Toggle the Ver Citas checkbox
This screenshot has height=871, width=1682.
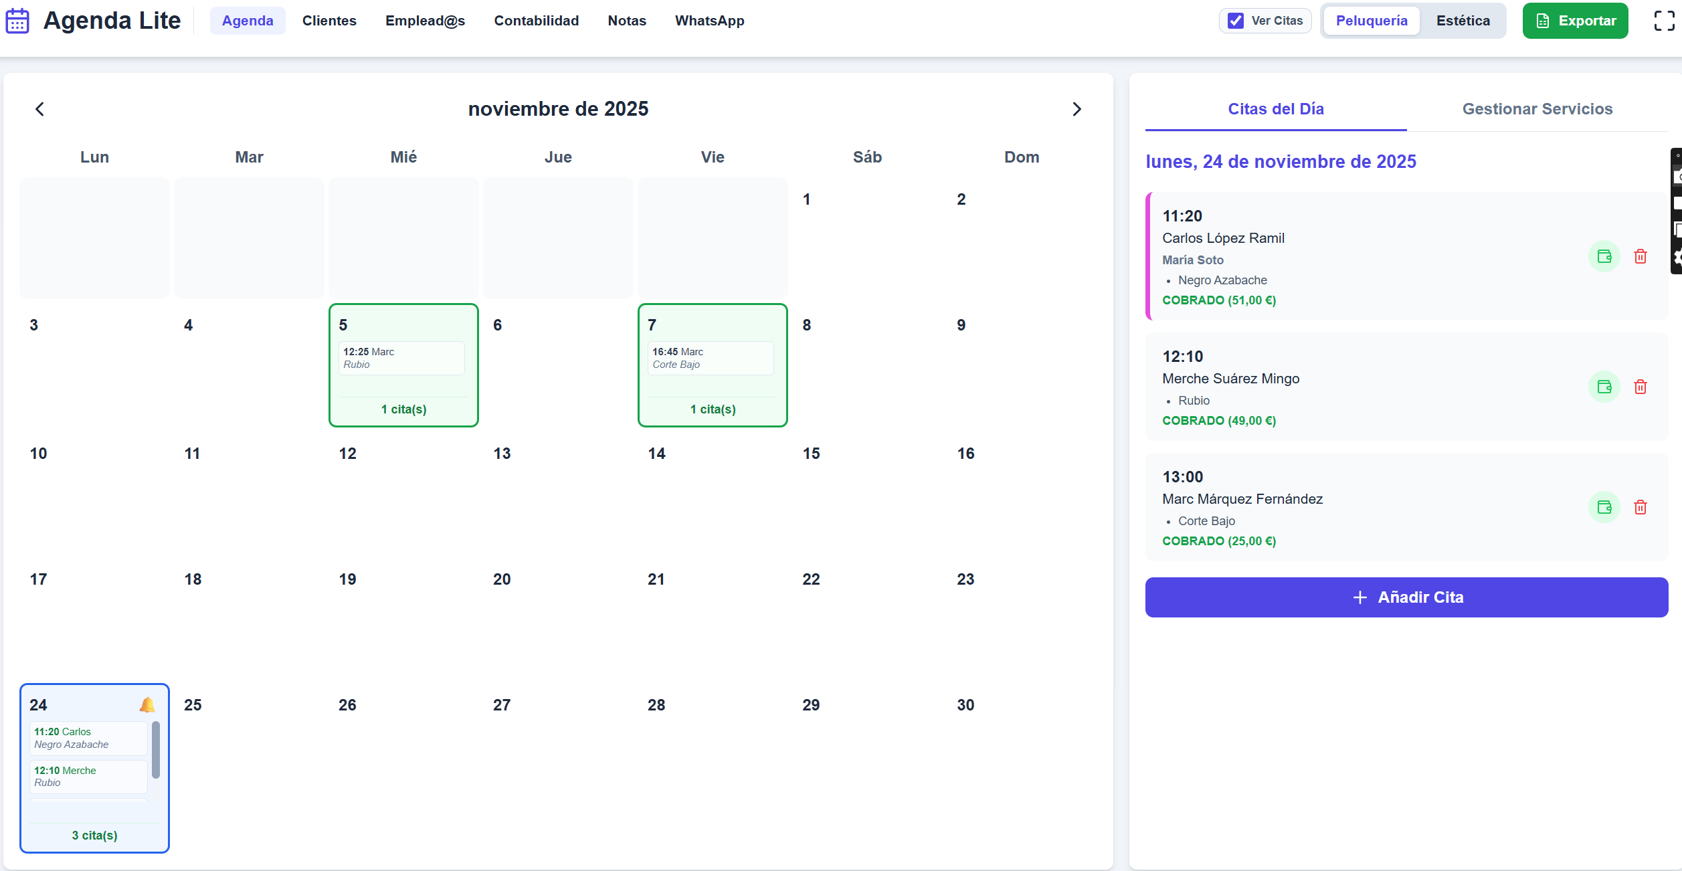[1235, 21]
